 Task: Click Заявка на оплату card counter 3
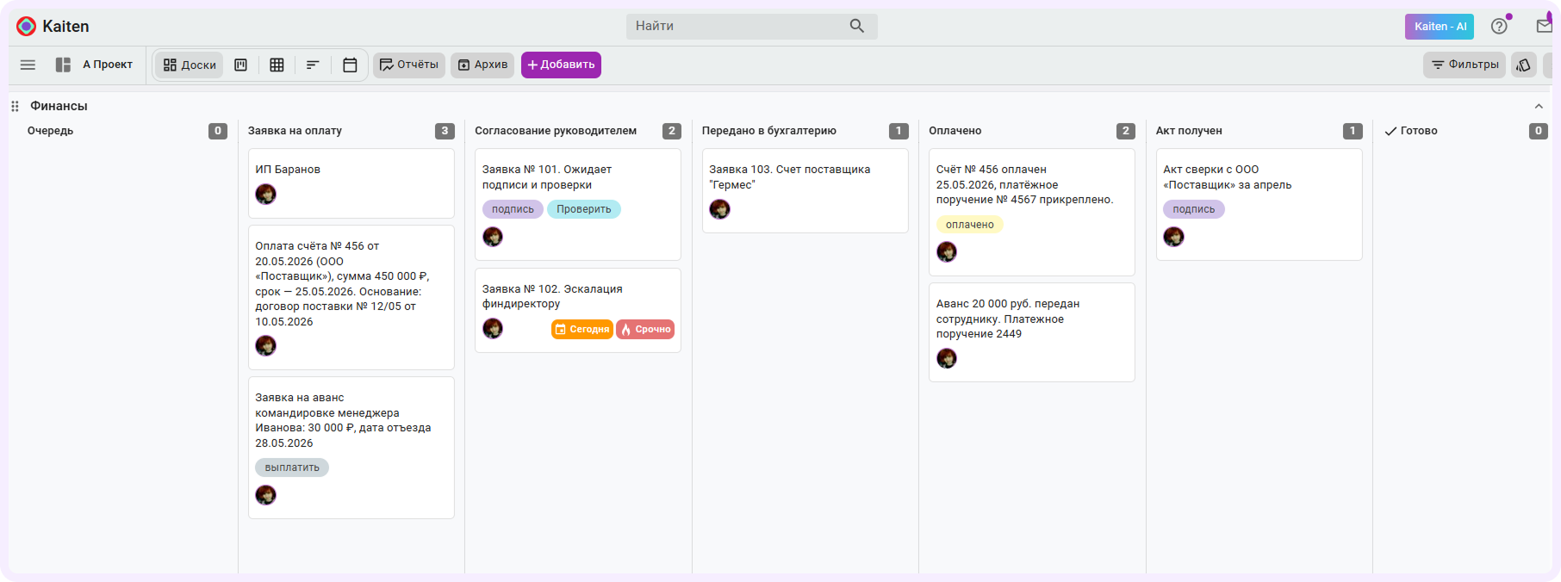click(445, 131)
